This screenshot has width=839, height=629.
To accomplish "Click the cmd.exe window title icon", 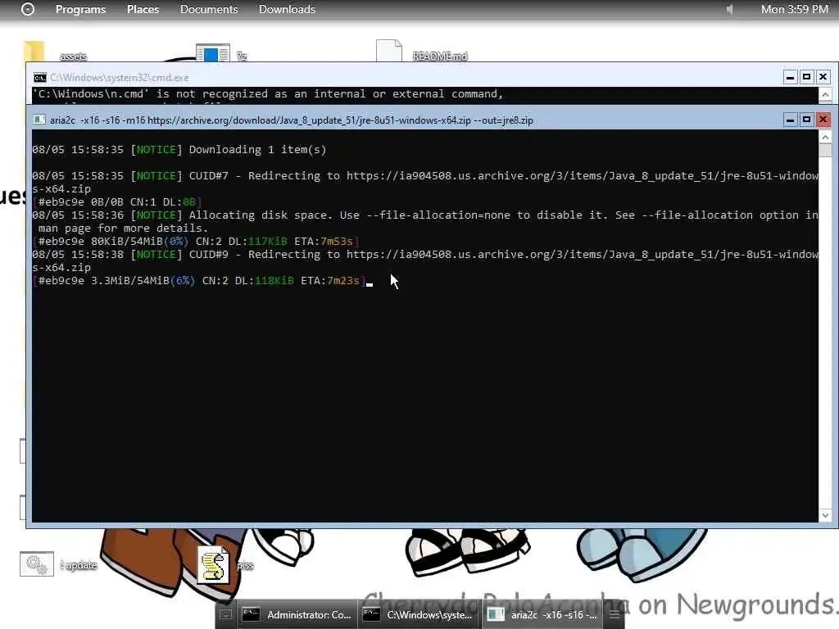I will tap(39, 78).
